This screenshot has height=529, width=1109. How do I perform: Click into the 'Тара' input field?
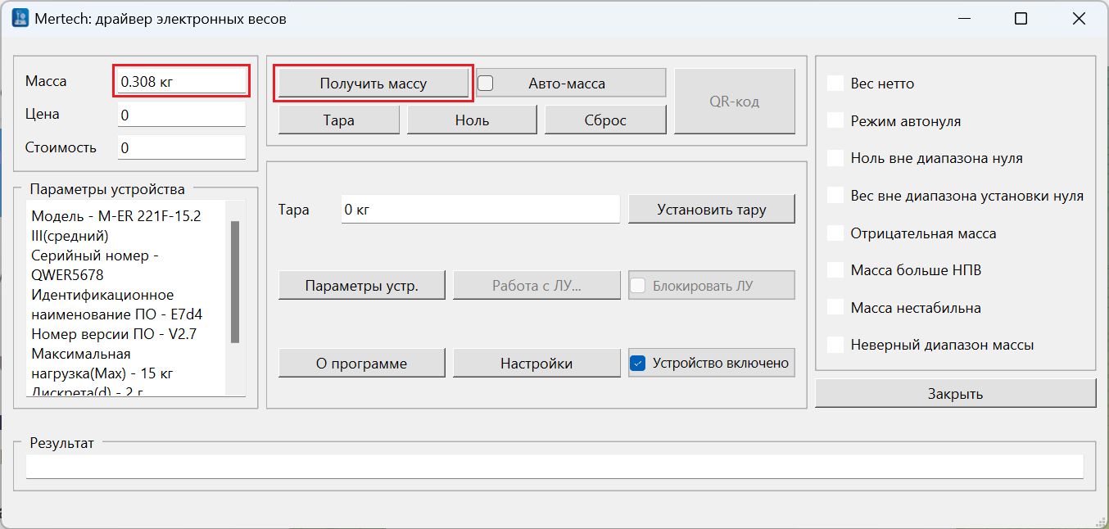[x=480, y=210]
